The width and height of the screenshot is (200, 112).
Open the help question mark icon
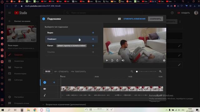[172, 13]
